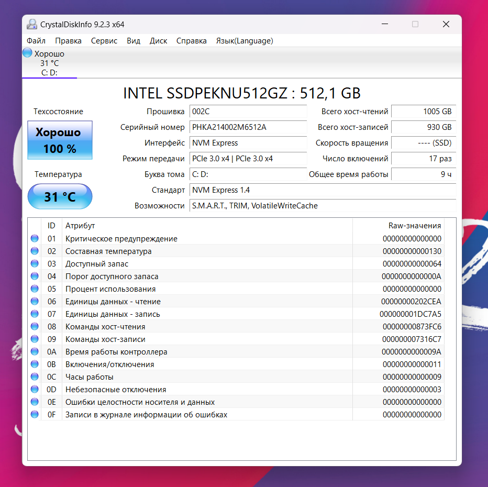488x487 pixels.
Task: Click the Хорошо 100 % health status button
Action: point(60,140)
